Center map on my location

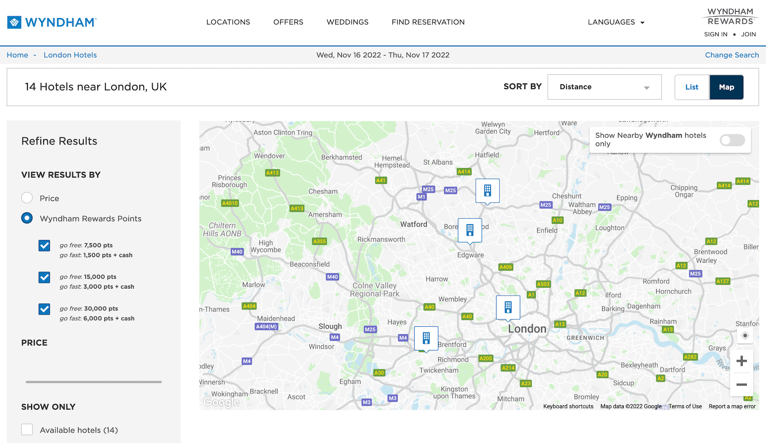click(x=745, y=335)
